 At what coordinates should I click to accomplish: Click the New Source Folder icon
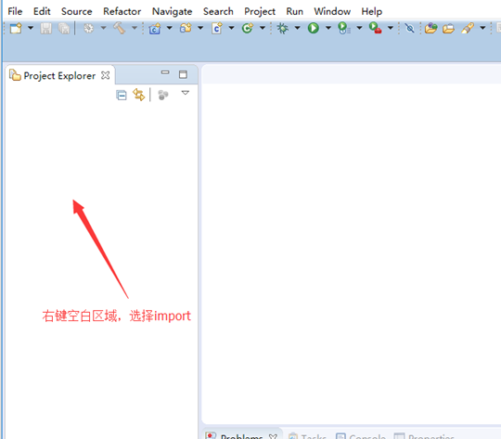point(186,28)
